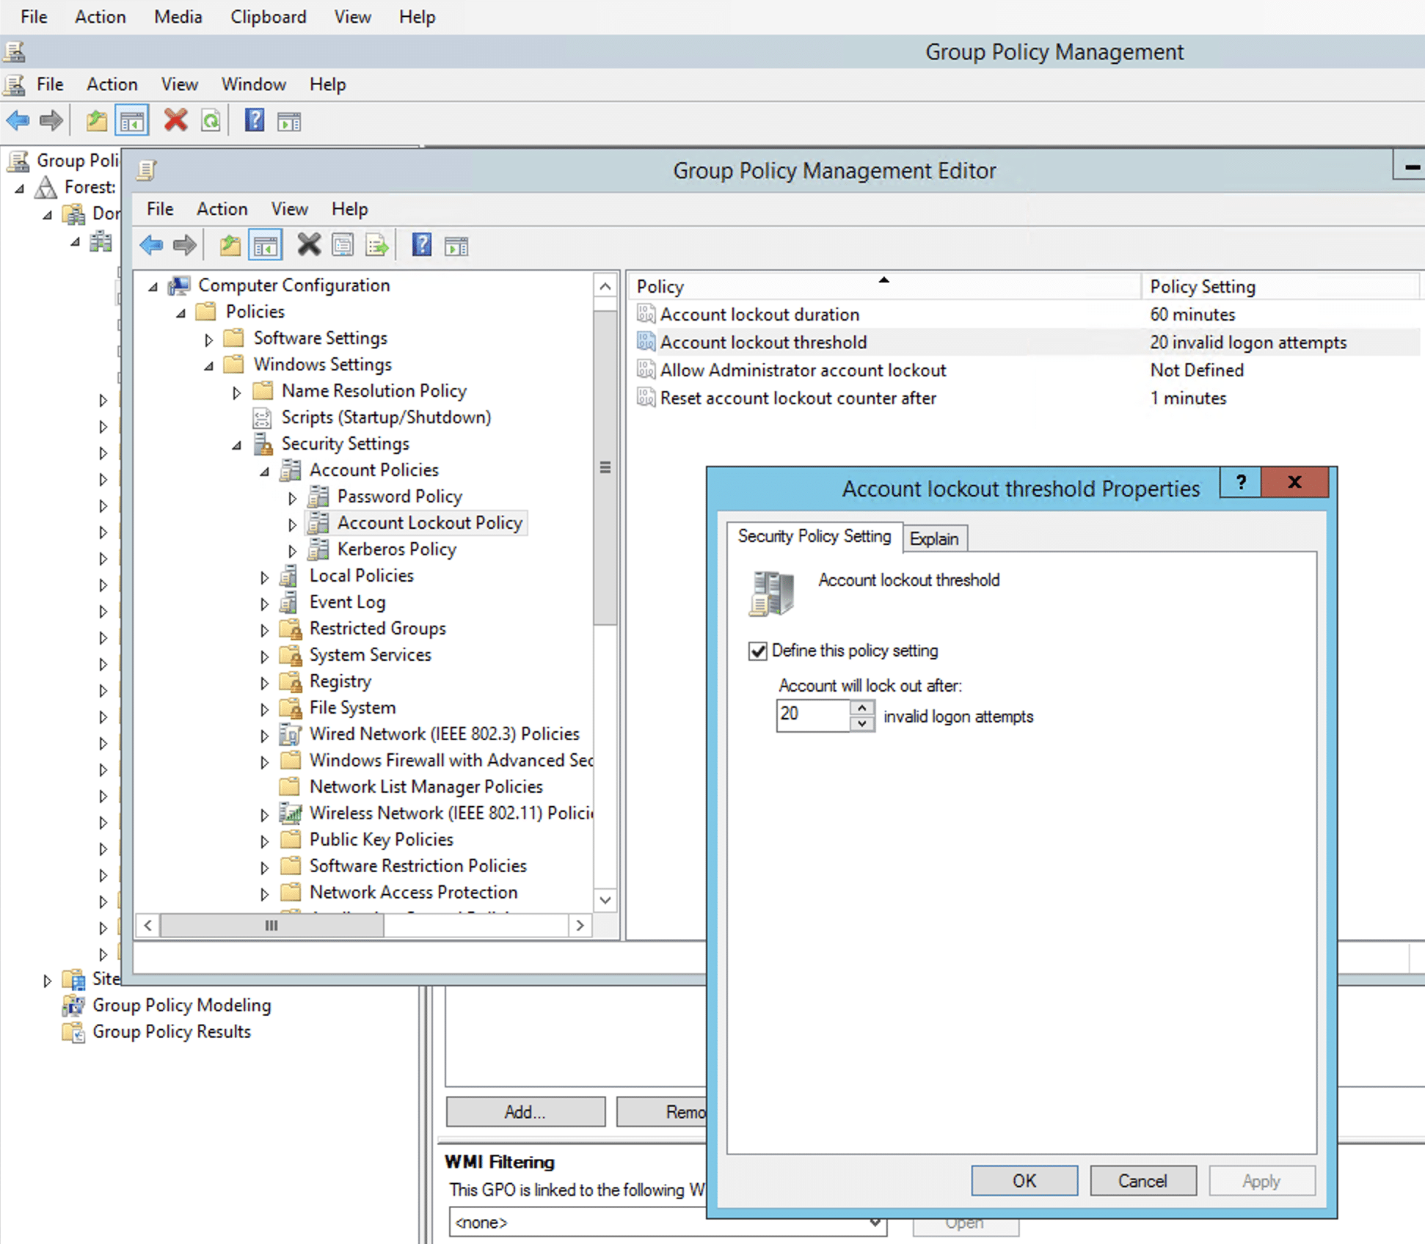Click the Up One Level folder icon in Editor toolbar
1425x1244 pixels.
coord(230,245)
